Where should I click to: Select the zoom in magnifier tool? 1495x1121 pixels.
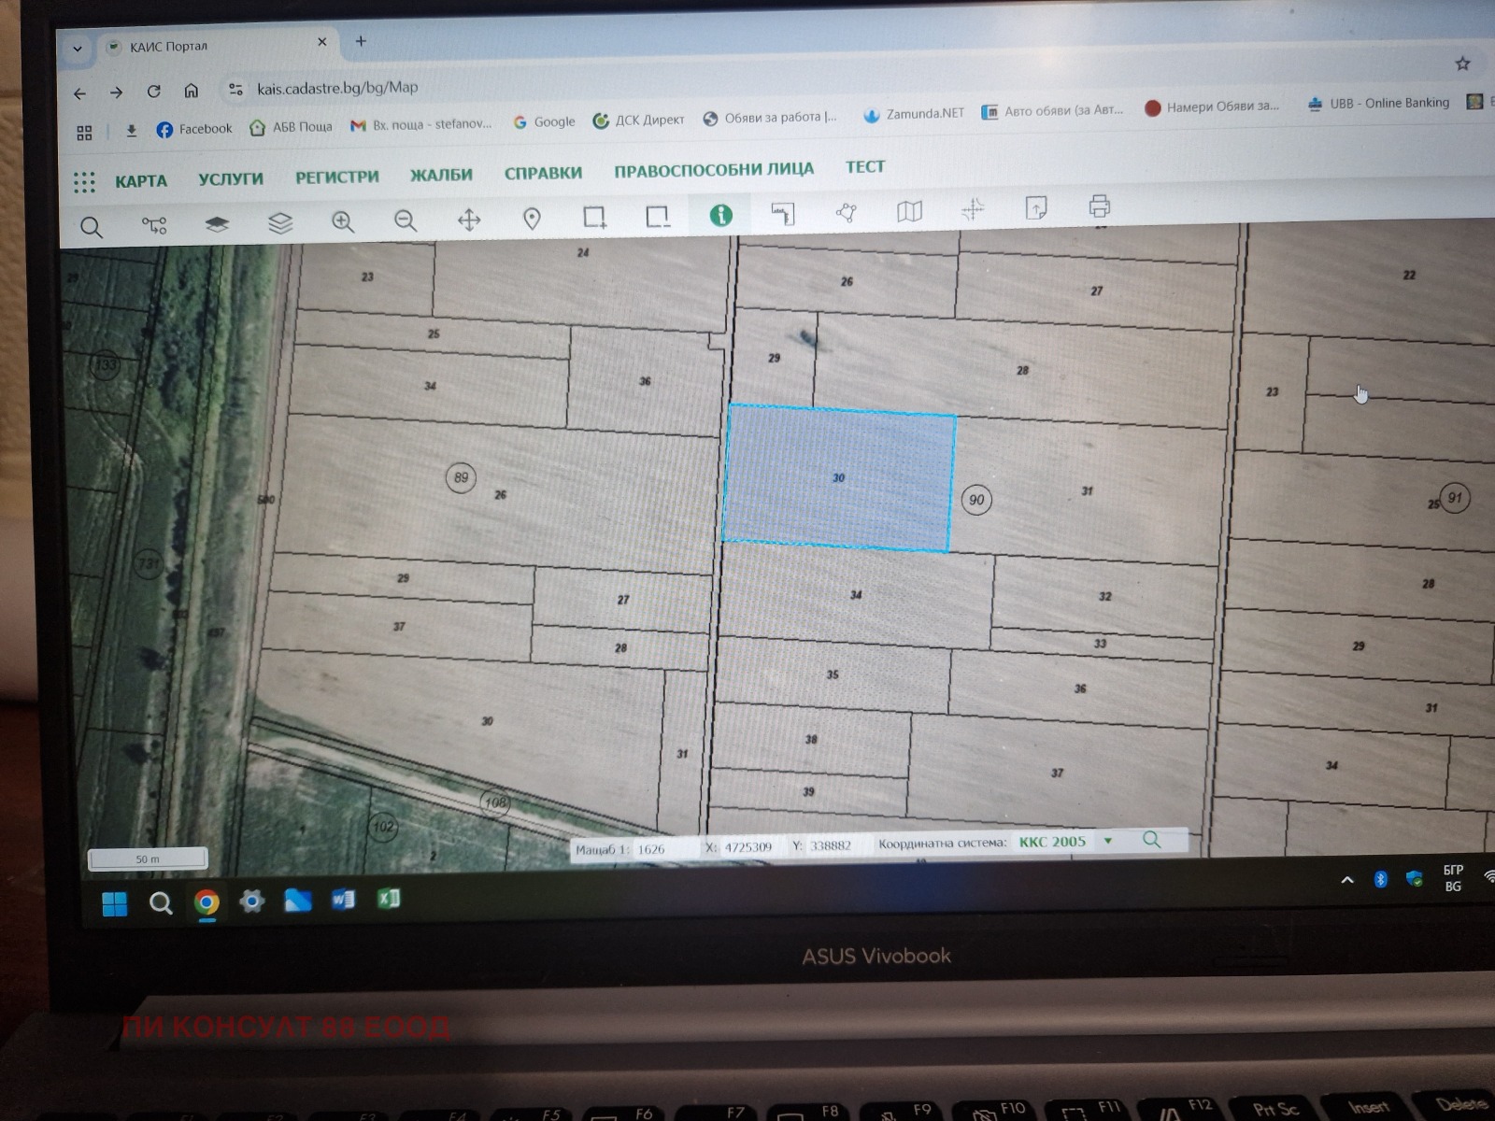pyautogui.click(x=343, y=221)
